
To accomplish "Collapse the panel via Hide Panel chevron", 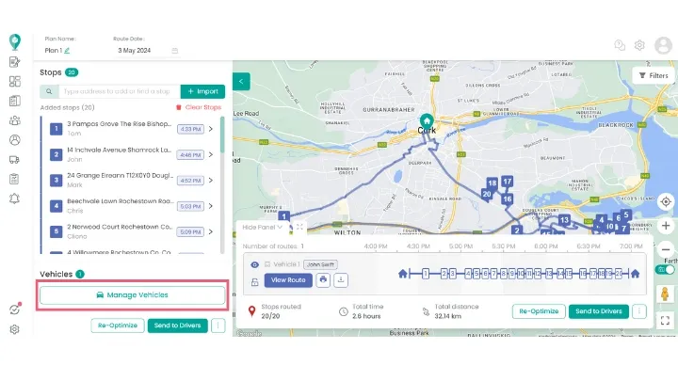I will pos(280,227).
